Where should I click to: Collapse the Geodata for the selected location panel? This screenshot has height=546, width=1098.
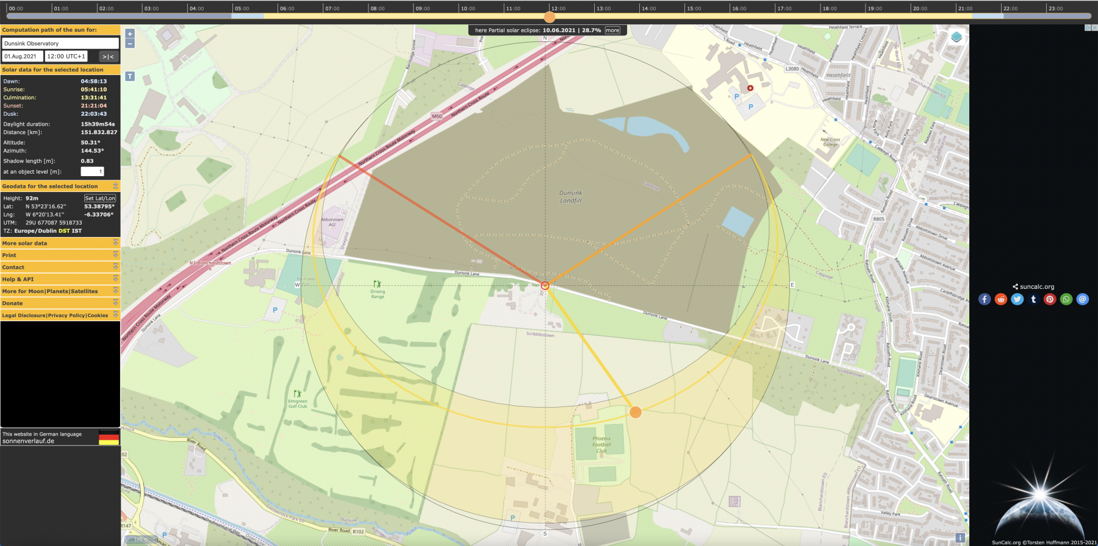115,186
